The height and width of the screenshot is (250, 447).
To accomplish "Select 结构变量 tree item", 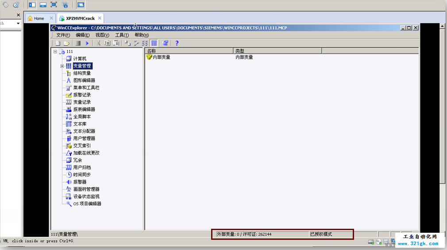I will click(x=82, y=73).
